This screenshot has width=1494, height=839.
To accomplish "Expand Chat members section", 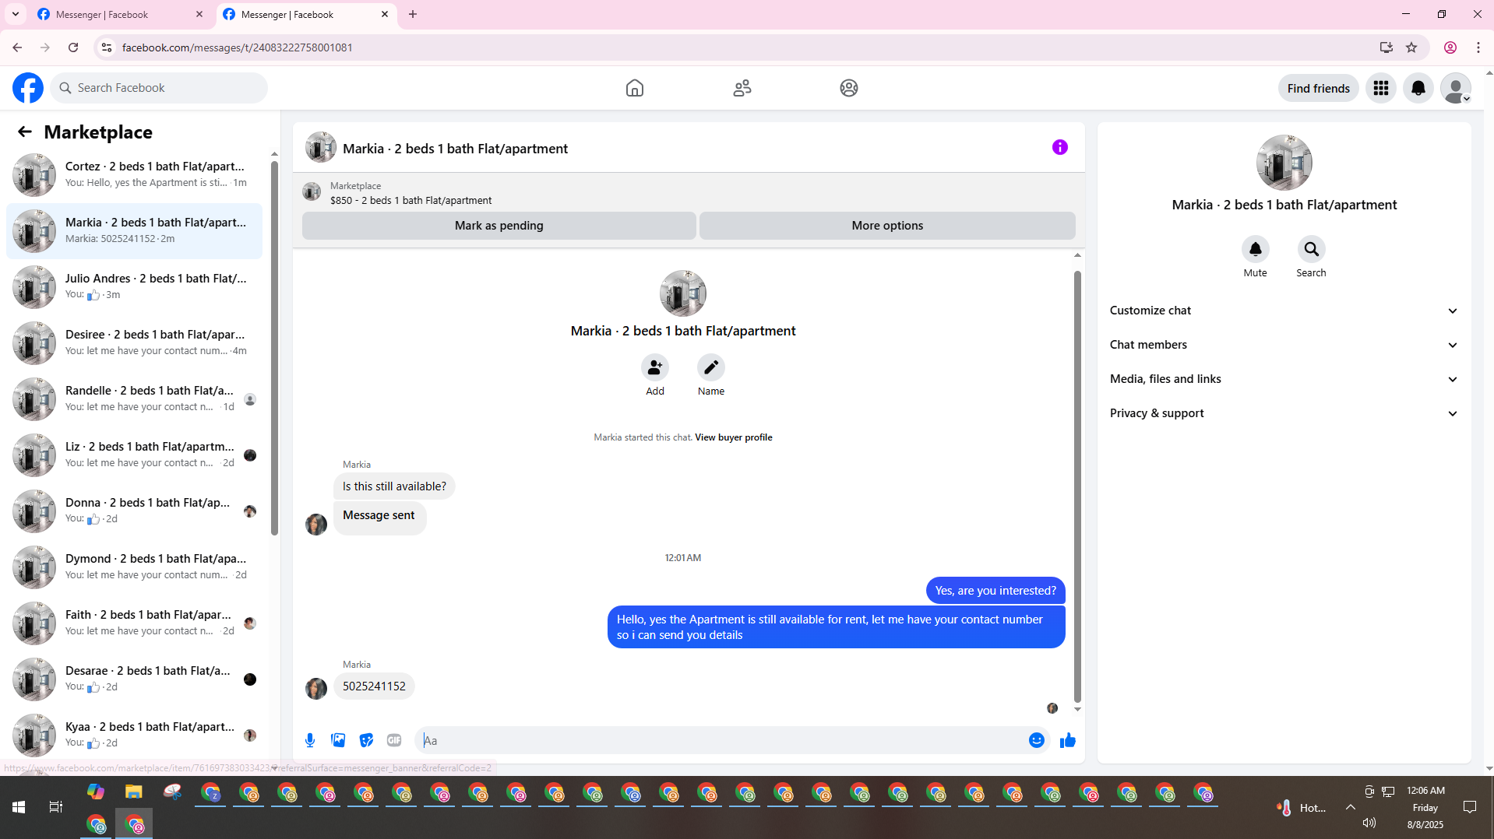I will (1284, 345).
